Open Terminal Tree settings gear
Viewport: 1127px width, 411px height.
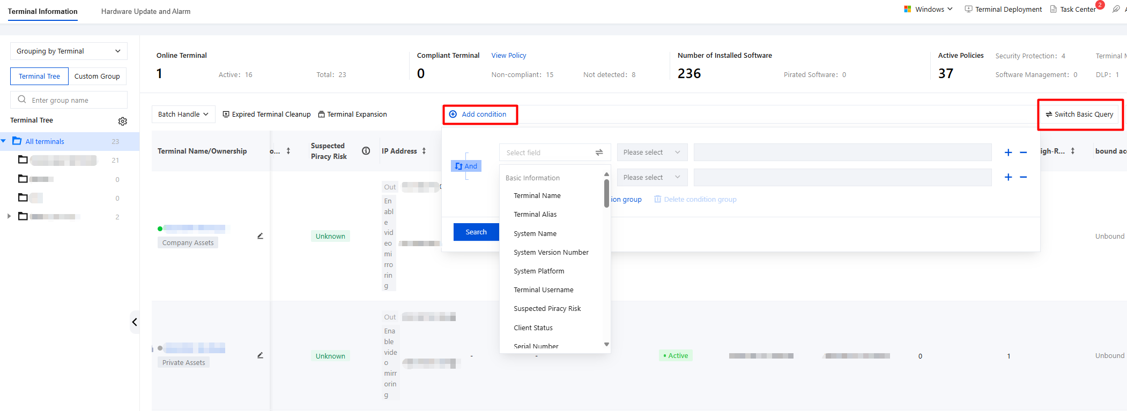tap(123, 121)
